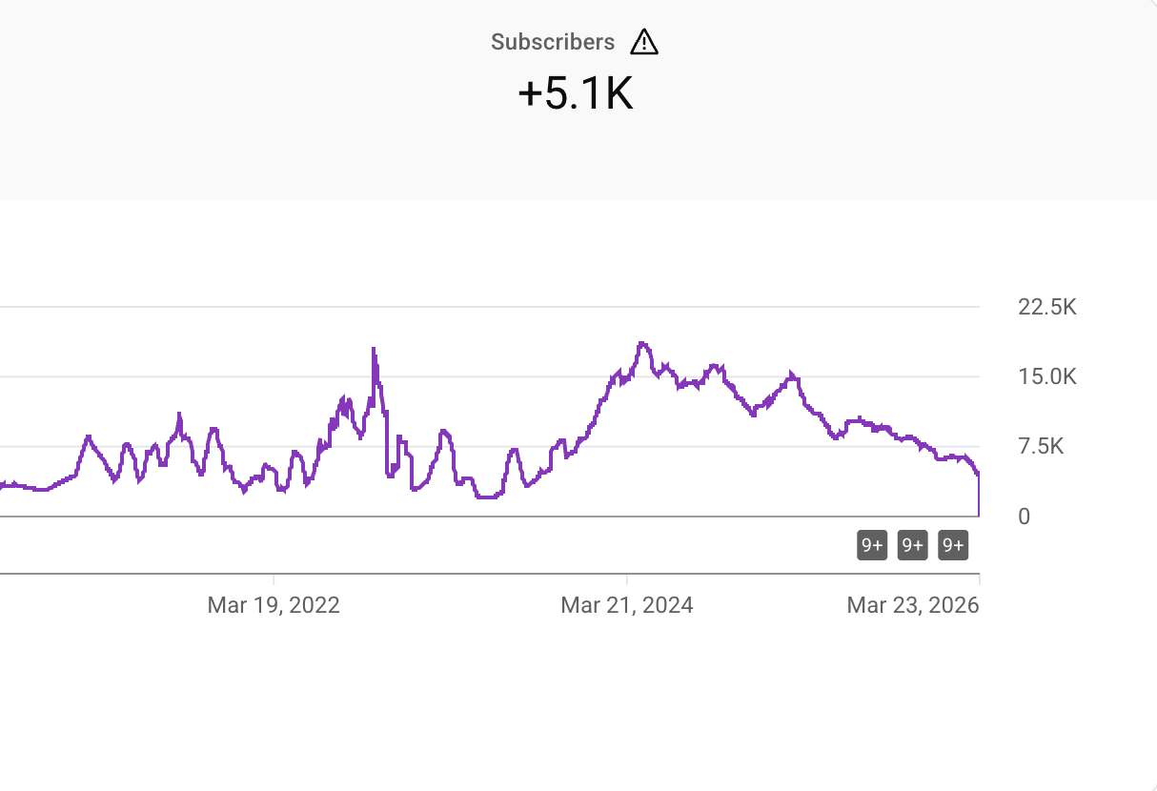Click the sharp 2022 spike peak on chart
Image resolution: width=1157 pixels, height=791 pixels.
click(374, 350)
